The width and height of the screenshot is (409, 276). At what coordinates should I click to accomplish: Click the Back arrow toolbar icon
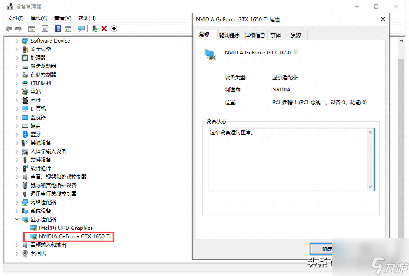tap(9, 28)
